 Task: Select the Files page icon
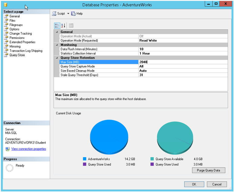(6, 20)
